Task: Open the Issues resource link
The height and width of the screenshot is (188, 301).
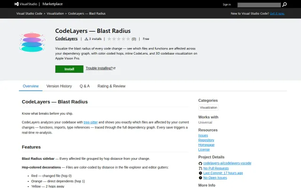Action: (x=203, y=135)
